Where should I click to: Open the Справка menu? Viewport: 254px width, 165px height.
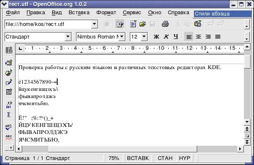click(178, 13)
